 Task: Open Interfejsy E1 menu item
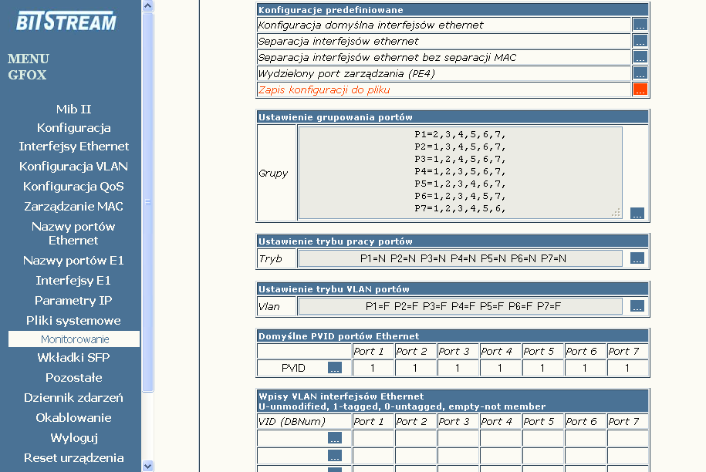74,280
